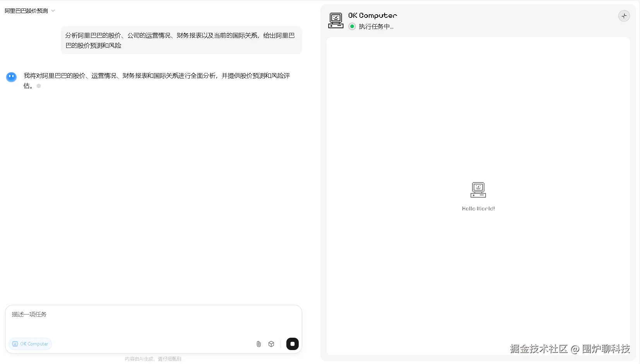The image size is (640, 364).
Task: Stop the running task with the stop button
Action: 292,344
